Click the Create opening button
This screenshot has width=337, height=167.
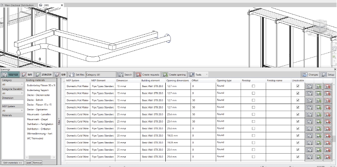click(174, 74)
